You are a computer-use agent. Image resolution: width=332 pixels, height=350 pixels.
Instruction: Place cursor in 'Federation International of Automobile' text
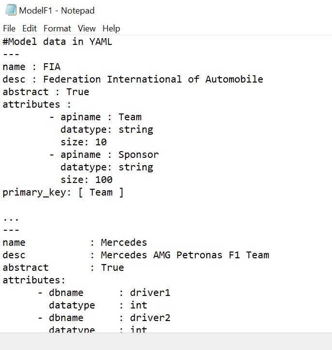click(153, 79)
